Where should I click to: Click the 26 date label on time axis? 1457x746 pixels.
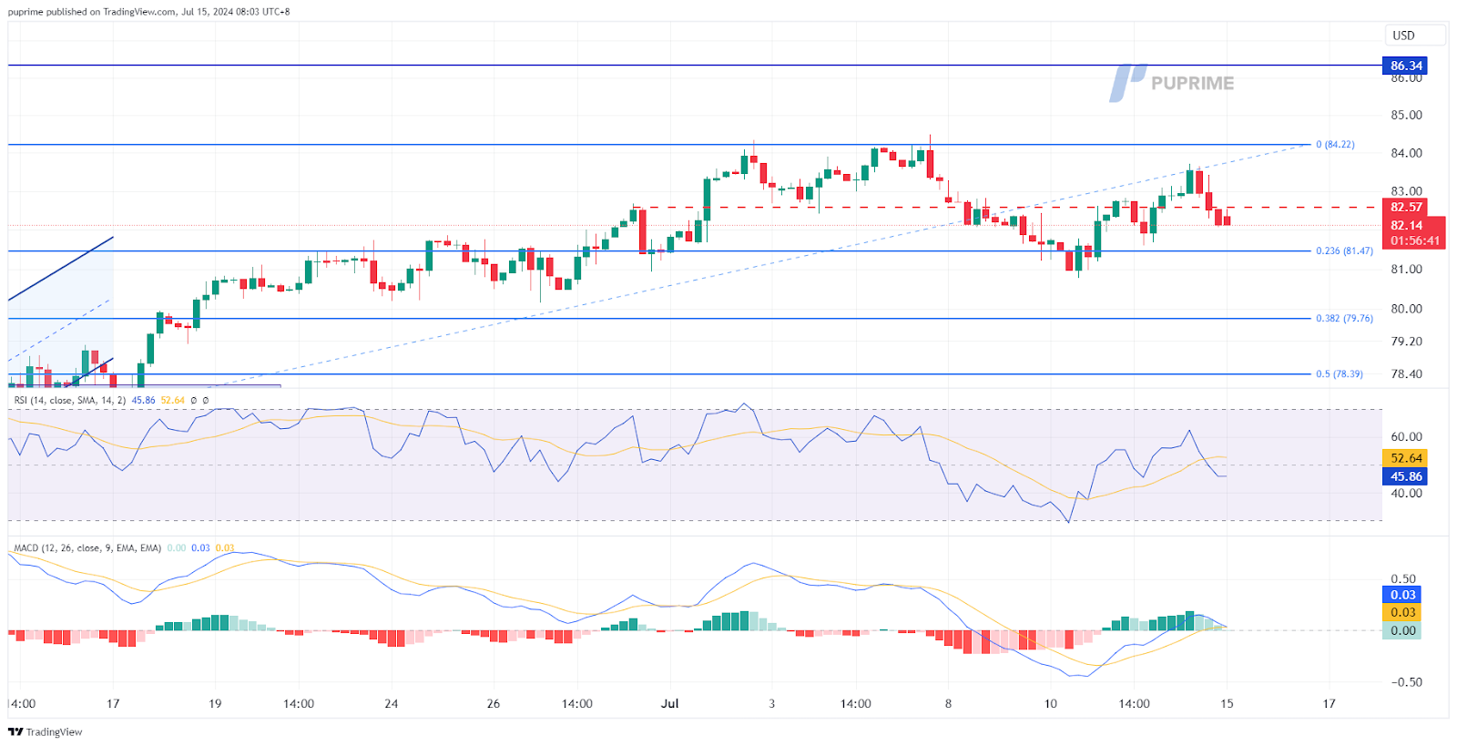(x=494, y=703)
